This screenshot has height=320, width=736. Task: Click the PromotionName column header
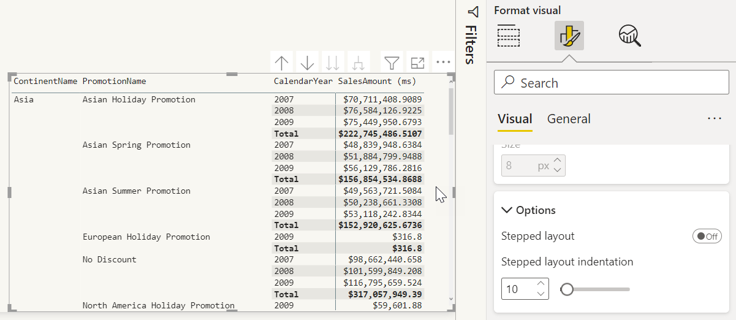[x=115, y=81]
